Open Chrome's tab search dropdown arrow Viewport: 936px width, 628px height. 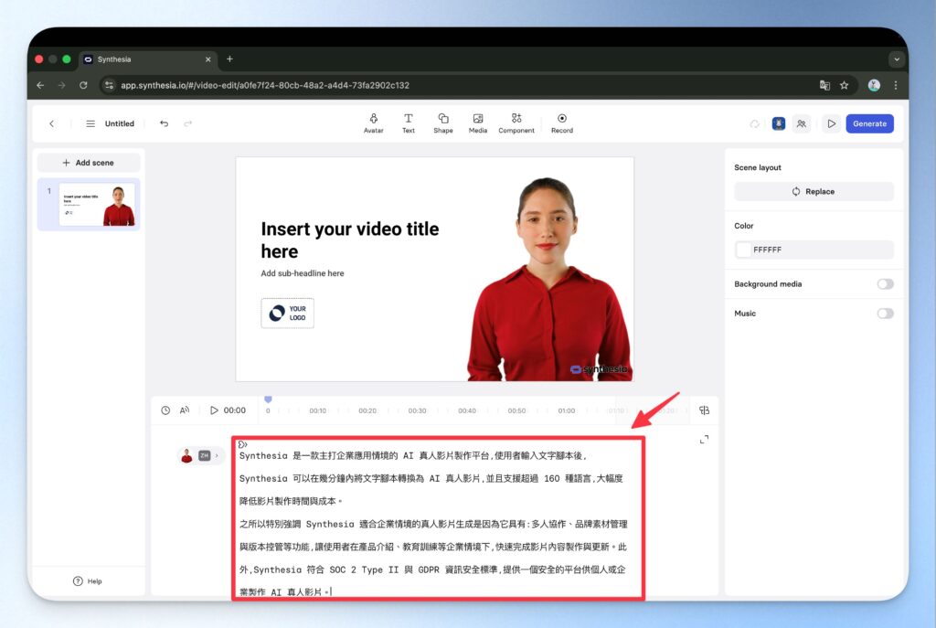click(896, 59)
